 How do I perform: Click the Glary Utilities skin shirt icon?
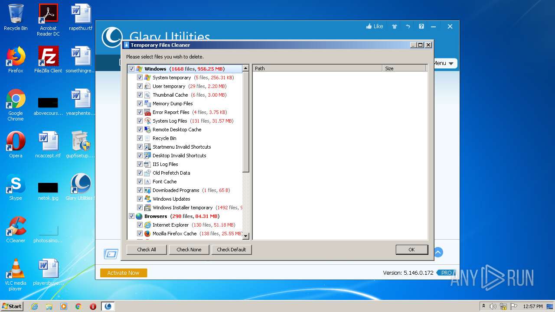(x=395, y=26)
